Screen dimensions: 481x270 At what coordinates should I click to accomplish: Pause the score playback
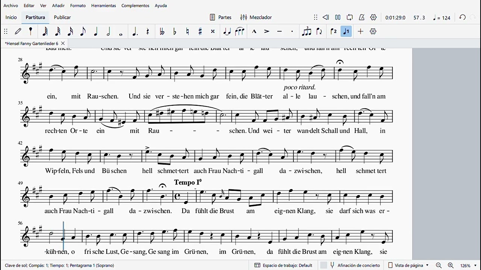[338, 17]
